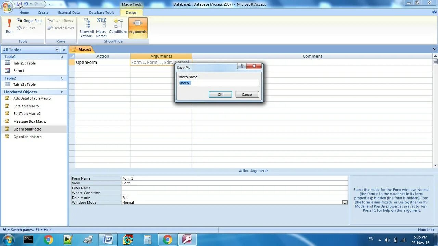This screenshot has height=246, width=438.
Task: Click the View argument value Form
Action: 234,183
